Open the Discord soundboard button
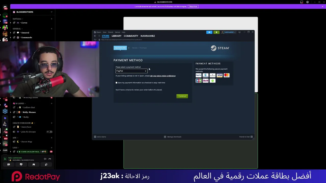This screenshot has width=326, height=183. click(x=46, y=164)
